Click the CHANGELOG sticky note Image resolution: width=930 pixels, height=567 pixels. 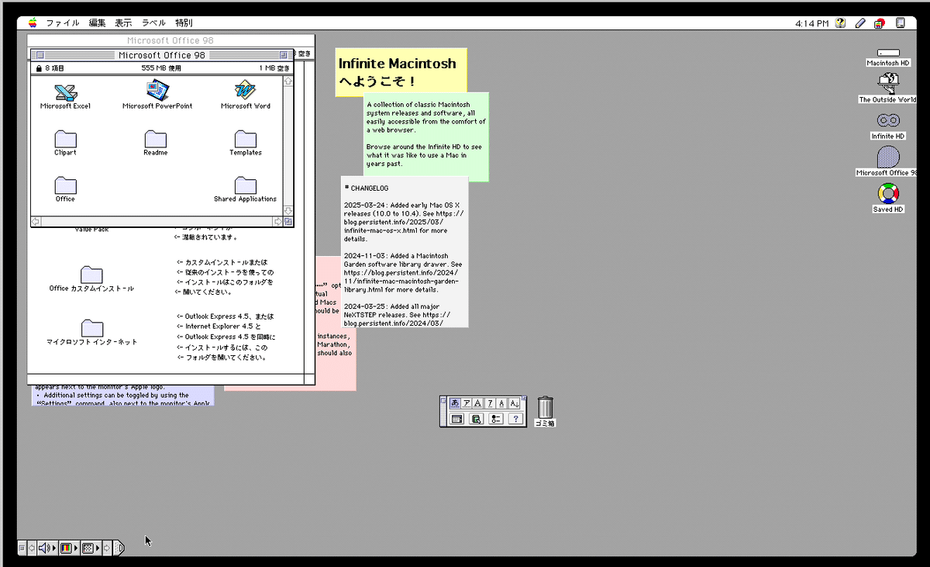pyautogui.click(x=404, y=251)
